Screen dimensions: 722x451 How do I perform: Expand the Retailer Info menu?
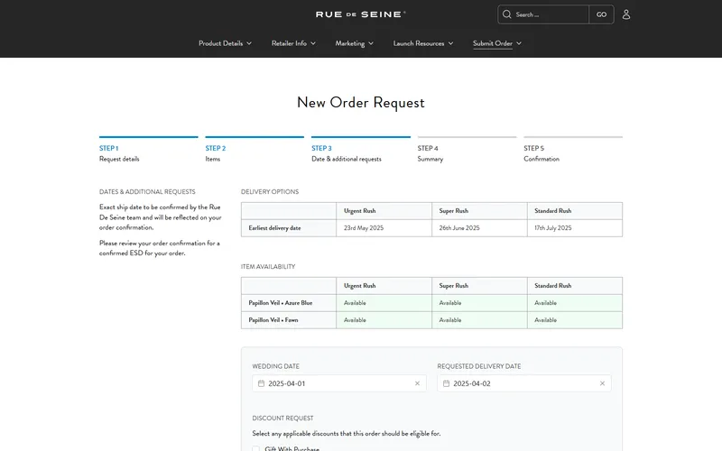tap(293, 43)
